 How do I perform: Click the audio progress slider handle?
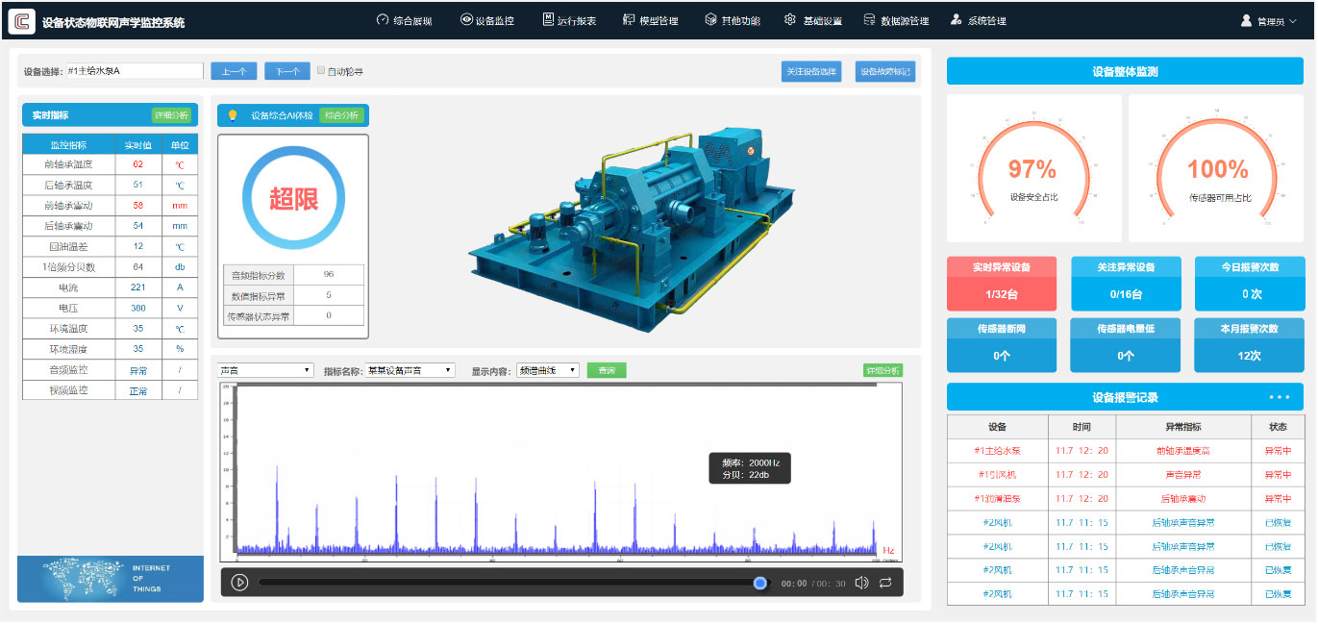(760, 583)
